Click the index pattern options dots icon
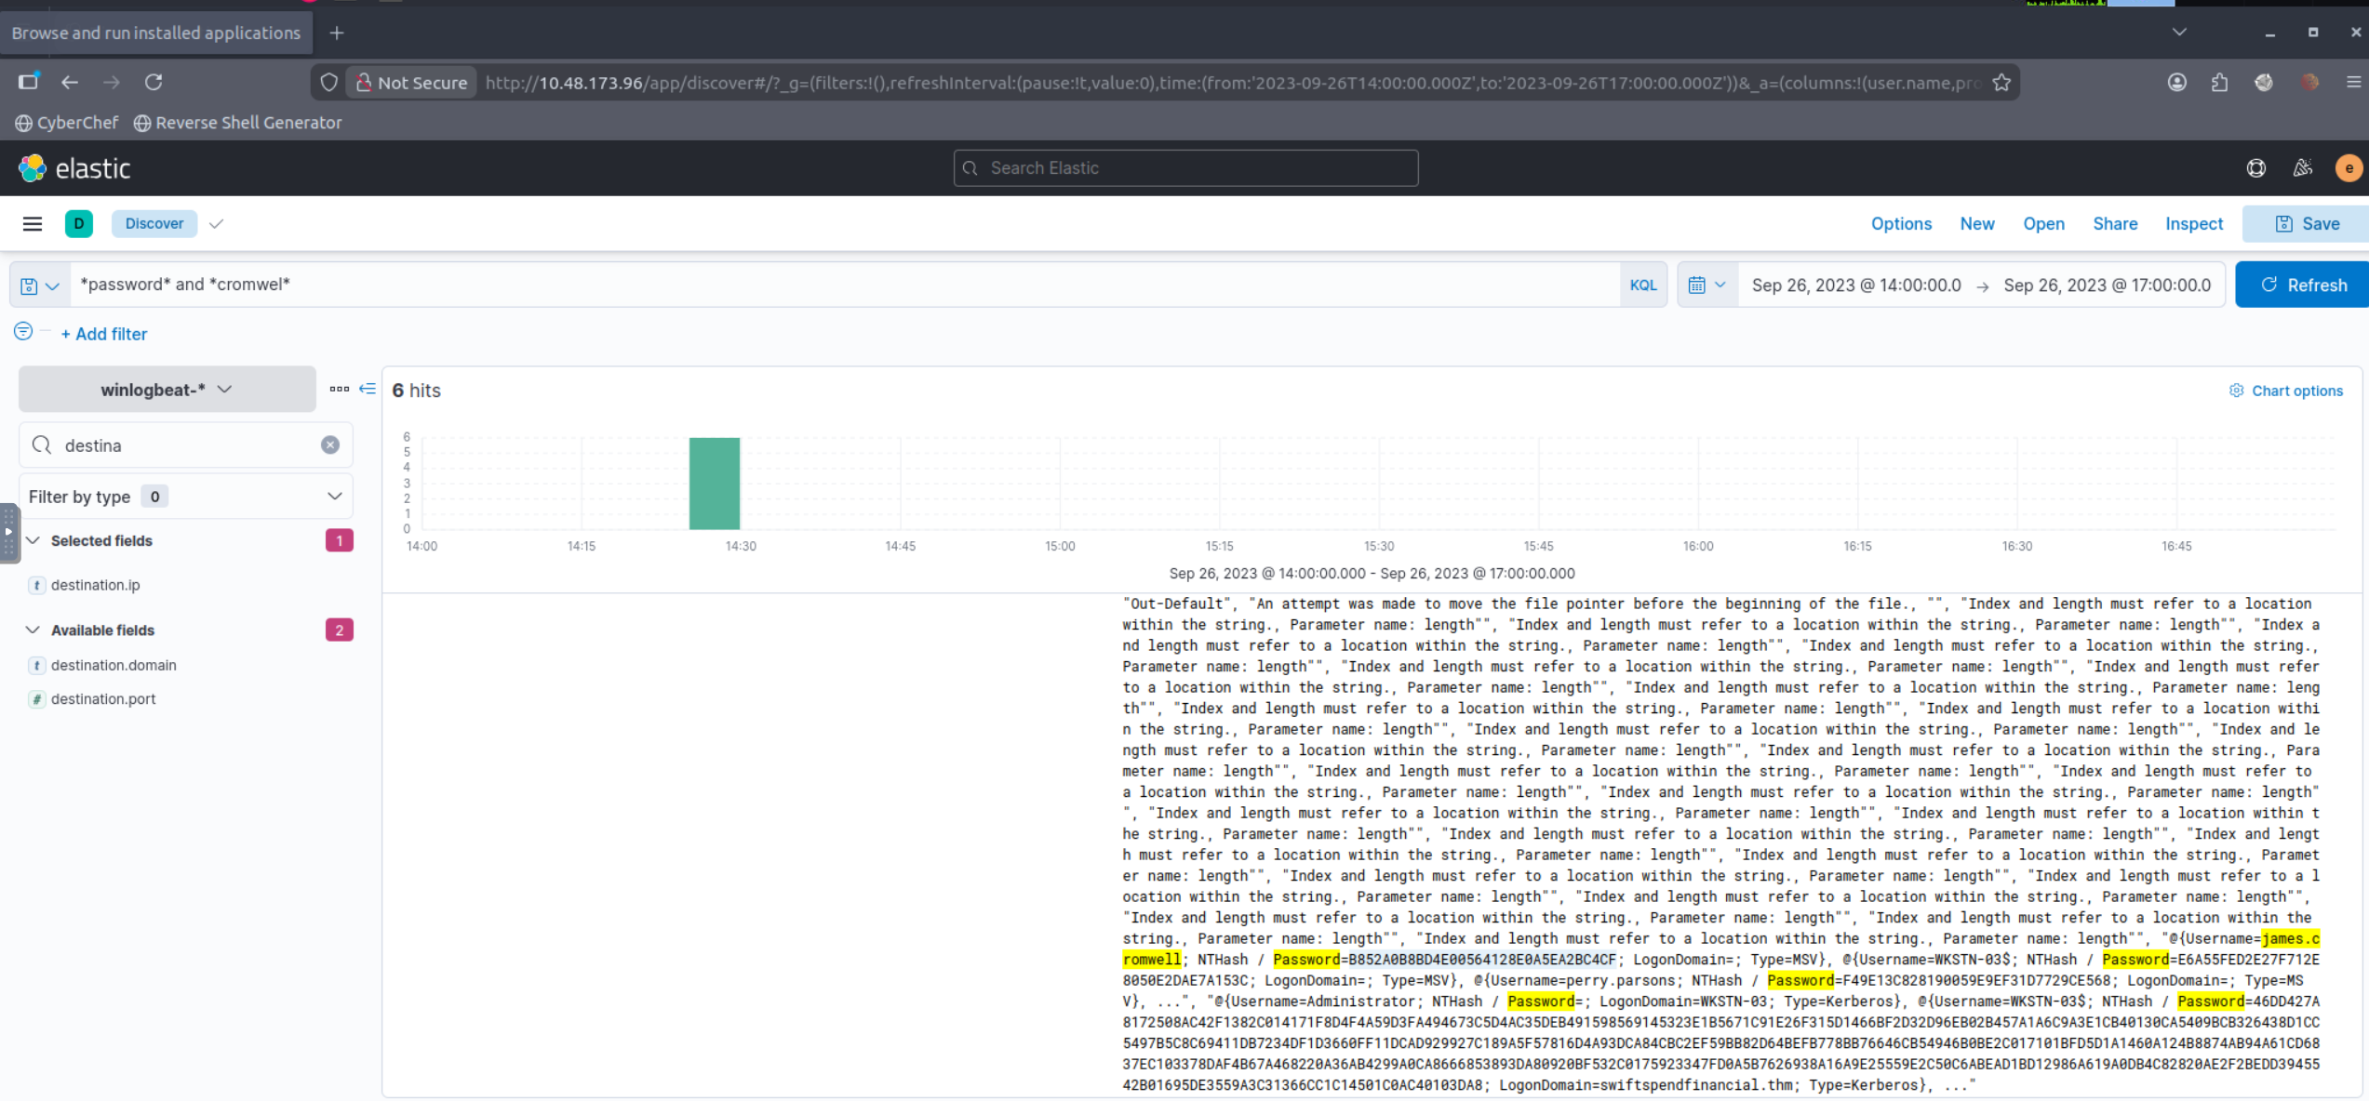2369x1101 pixels. click(339, 389)
